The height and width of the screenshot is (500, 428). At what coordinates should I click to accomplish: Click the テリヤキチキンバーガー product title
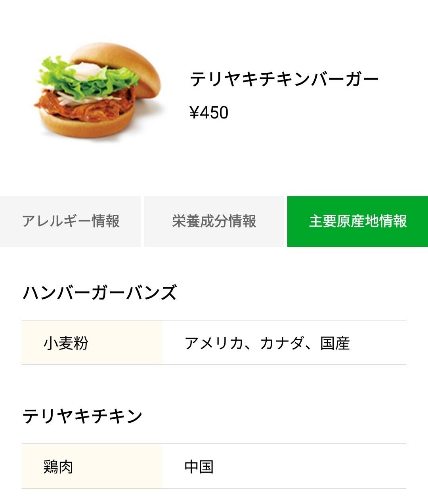(284, 79)
